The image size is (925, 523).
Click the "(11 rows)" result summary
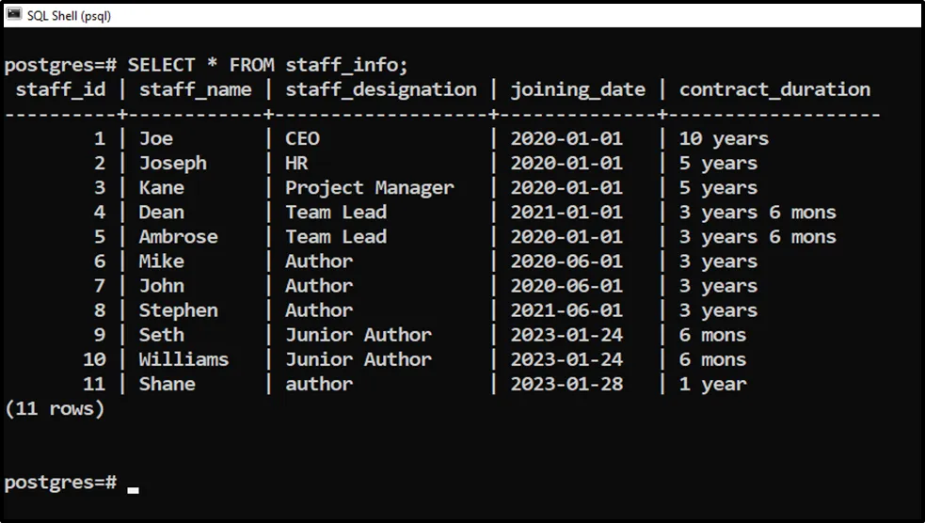click(x=55, y=408)
